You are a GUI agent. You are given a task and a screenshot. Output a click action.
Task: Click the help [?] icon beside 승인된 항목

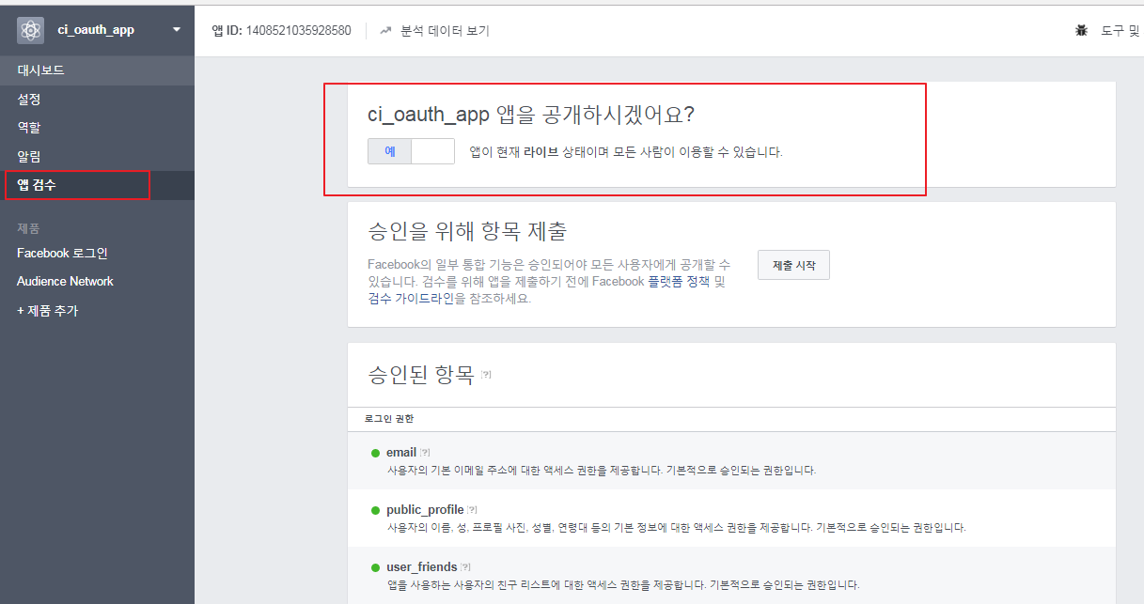[486, 375]
